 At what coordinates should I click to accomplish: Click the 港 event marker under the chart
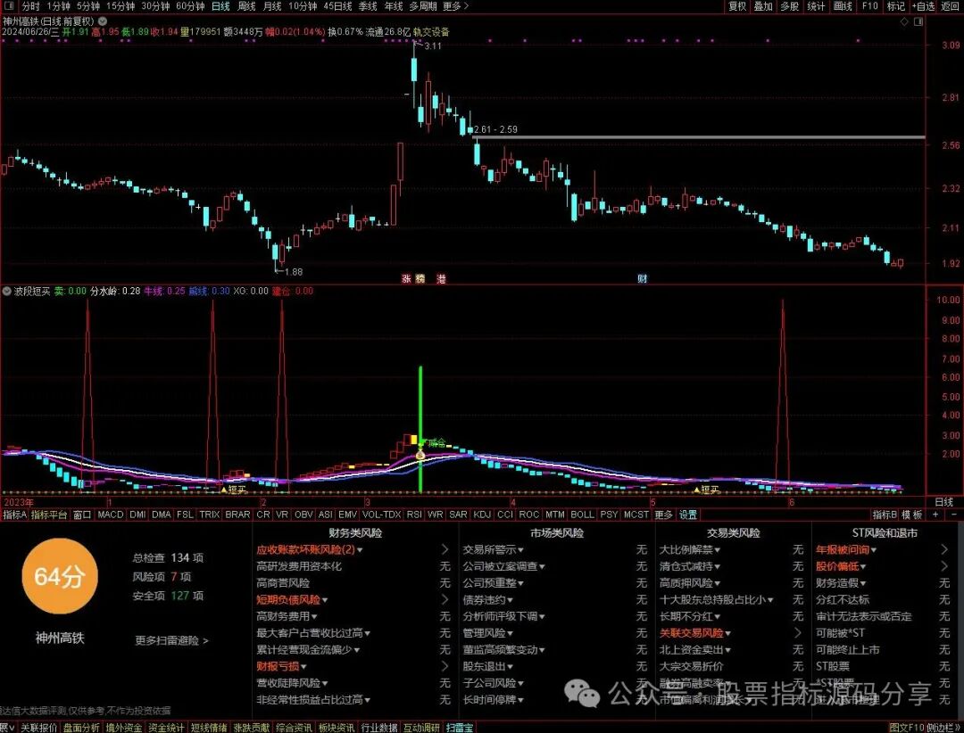tap(441, 279)
